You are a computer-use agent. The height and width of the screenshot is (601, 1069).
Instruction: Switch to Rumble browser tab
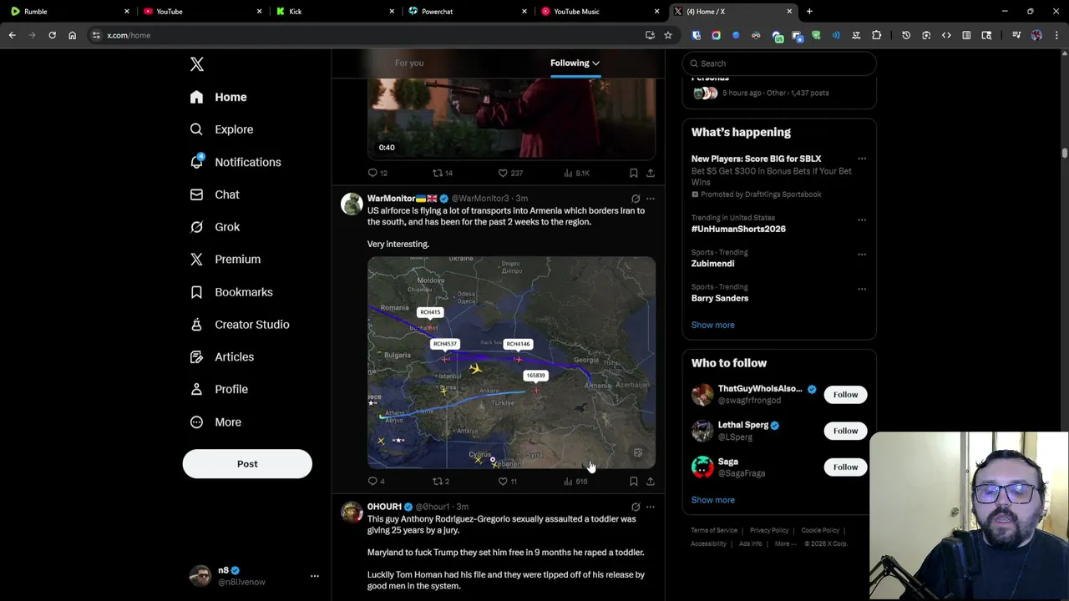(x=71, y=12)
